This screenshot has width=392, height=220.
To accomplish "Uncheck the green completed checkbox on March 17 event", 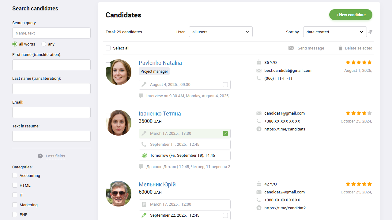I will [x=225, y=134].
